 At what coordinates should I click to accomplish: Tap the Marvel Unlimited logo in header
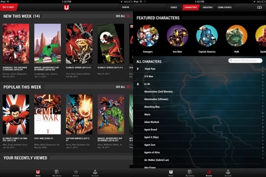click(66, 8)
